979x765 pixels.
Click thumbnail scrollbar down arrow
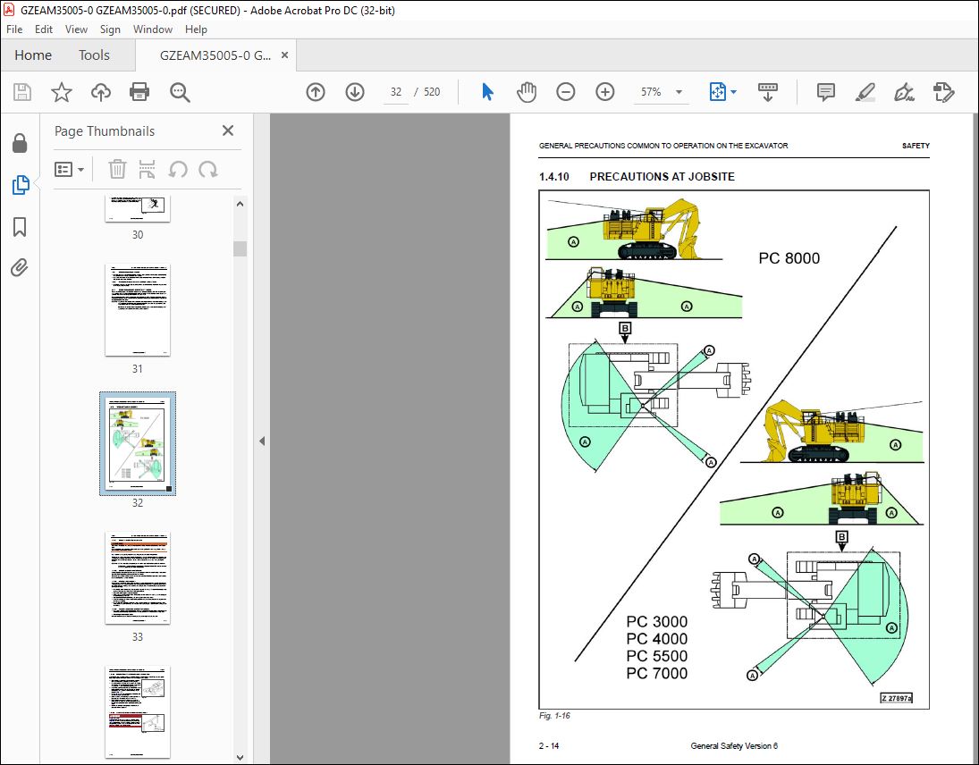tap(240, 758)
